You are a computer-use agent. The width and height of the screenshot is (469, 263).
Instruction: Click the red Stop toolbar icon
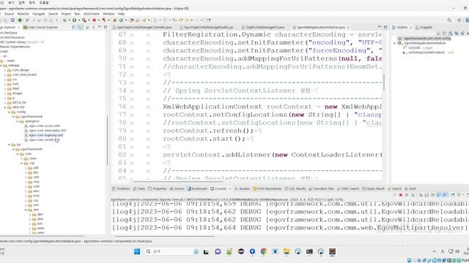coord(95,20)
